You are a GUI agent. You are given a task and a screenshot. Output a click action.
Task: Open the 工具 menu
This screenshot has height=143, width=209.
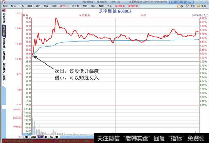tap(109, 6)
